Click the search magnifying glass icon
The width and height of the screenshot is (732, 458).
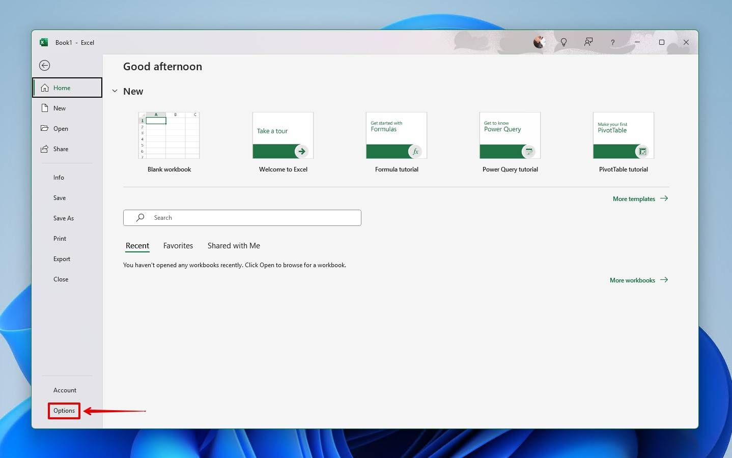pos(139,217)
